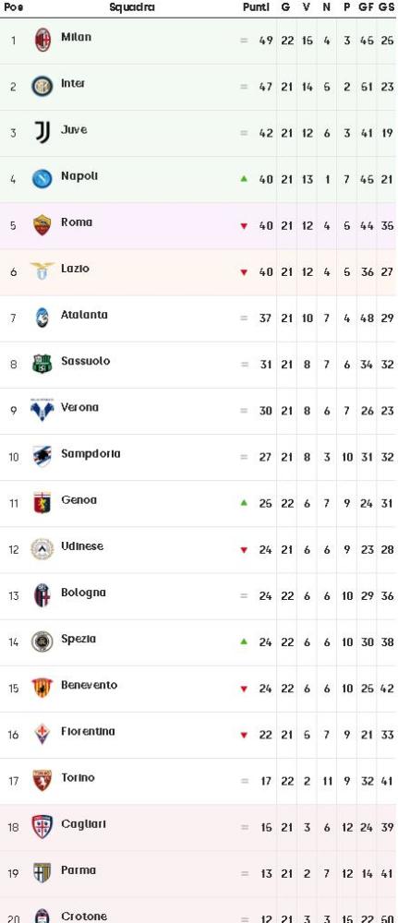Image resolution: width=398 pixels, height=923 pixels.
Task: Click the Roma club crest
Action: tap(42, 225)
